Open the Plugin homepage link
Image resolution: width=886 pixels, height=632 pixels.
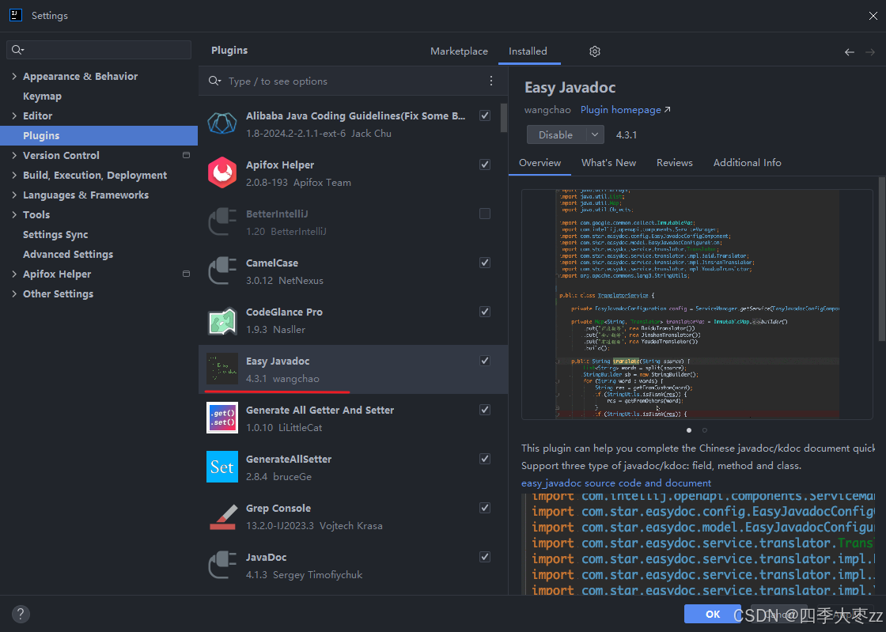pyautogui.click(x=625, y=110)
